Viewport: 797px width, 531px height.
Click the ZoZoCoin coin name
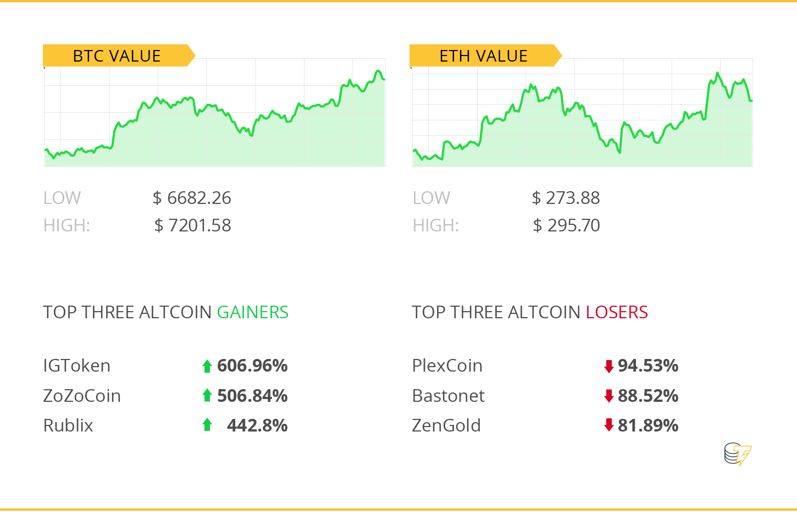coord(82,396)
